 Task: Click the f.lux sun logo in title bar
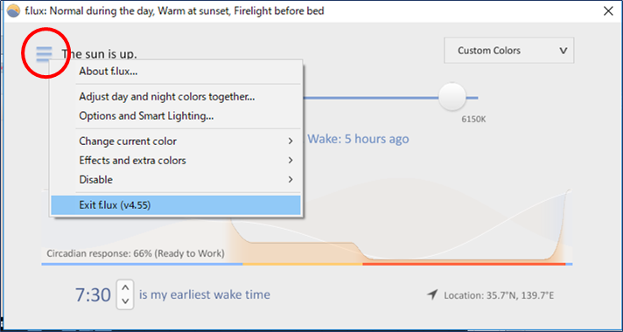tap(13, 11)
